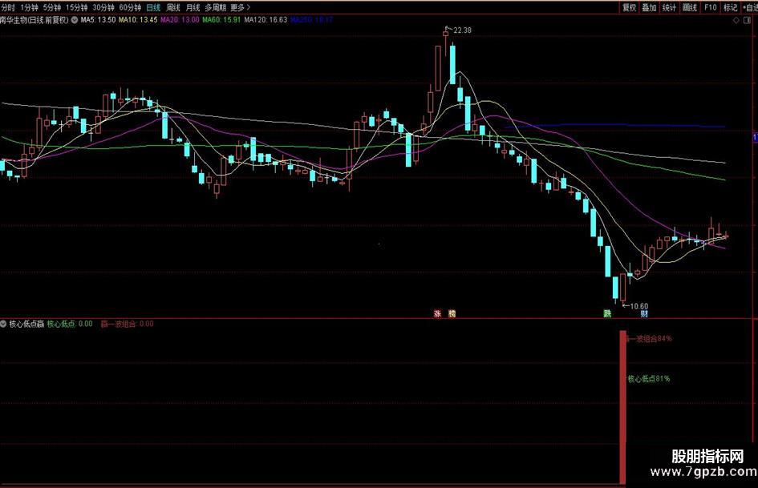This screenshot has width=758, height=488.
Task: Click the MA10: 13.45 label
Action: [138, 20]
